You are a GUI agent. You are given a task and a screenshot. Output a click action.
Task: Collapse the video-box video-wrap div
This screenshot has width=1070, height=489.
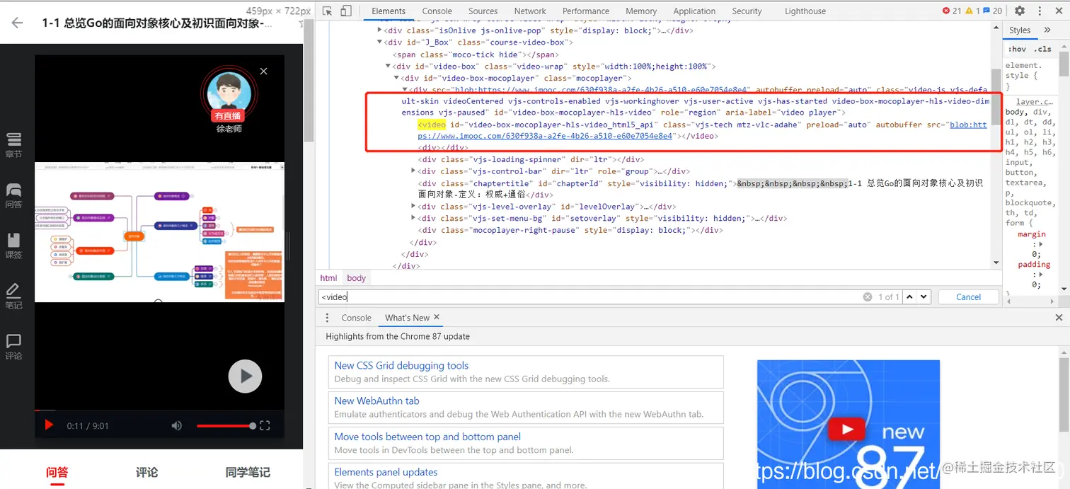[x=389, y=66]
